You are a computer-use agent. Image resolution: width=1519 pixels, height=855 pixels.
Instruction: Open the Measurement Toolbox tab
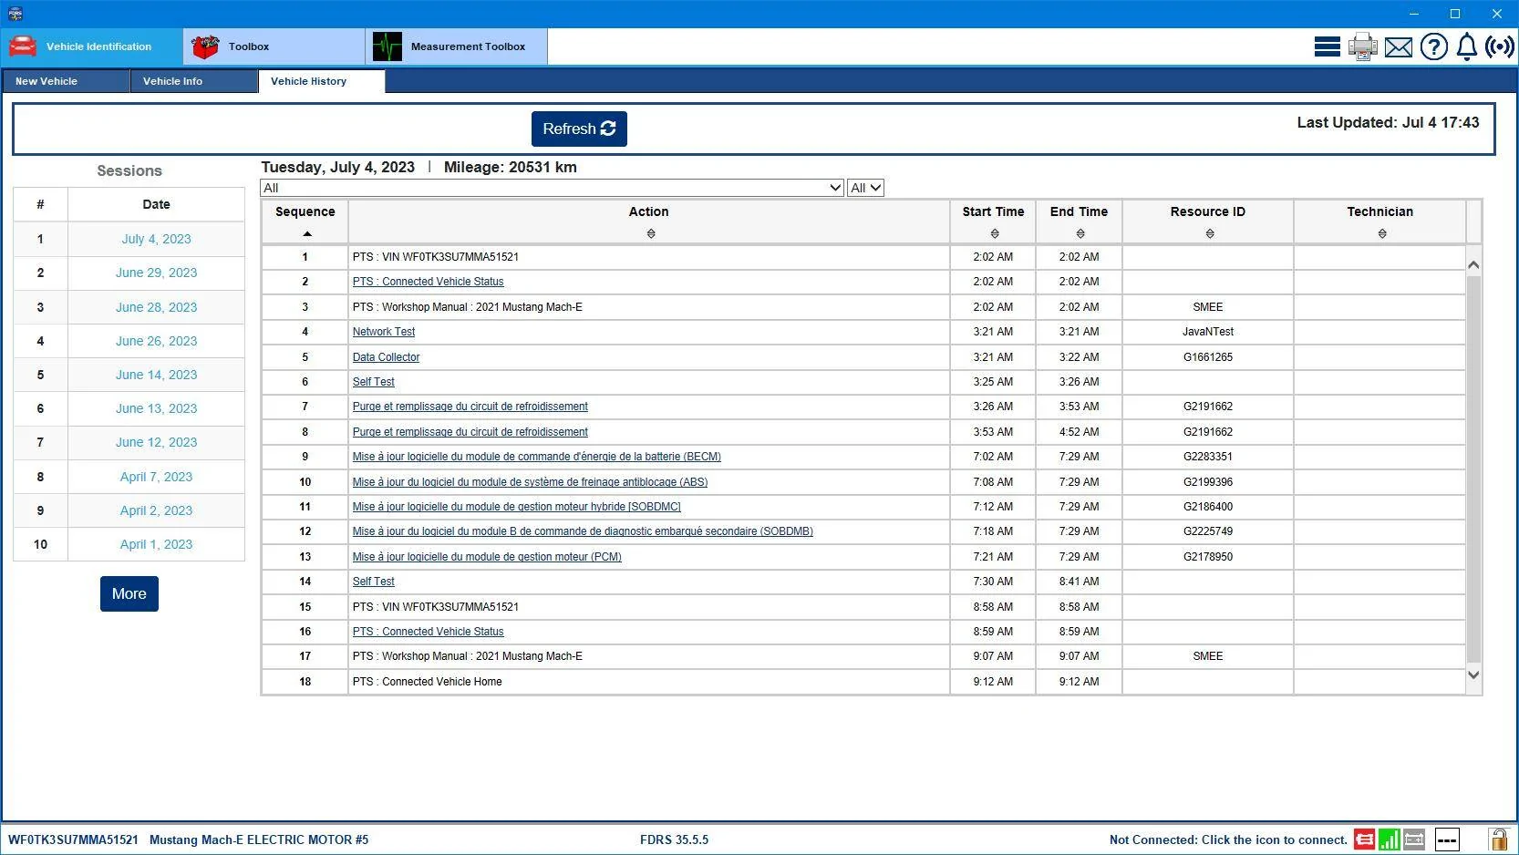456,46
